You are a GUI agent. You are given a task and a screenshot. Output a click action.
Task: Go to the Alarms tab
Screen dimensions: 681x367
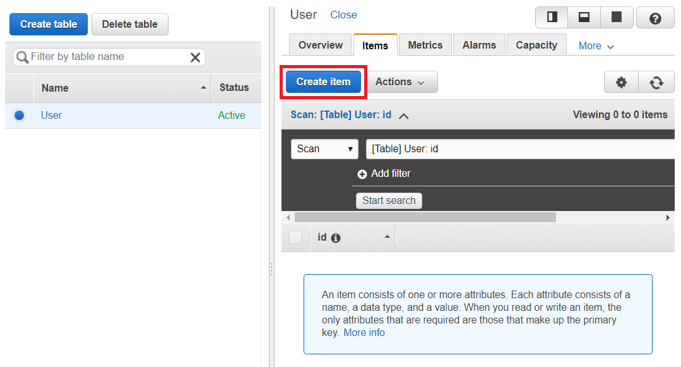[x=479, y=45]
